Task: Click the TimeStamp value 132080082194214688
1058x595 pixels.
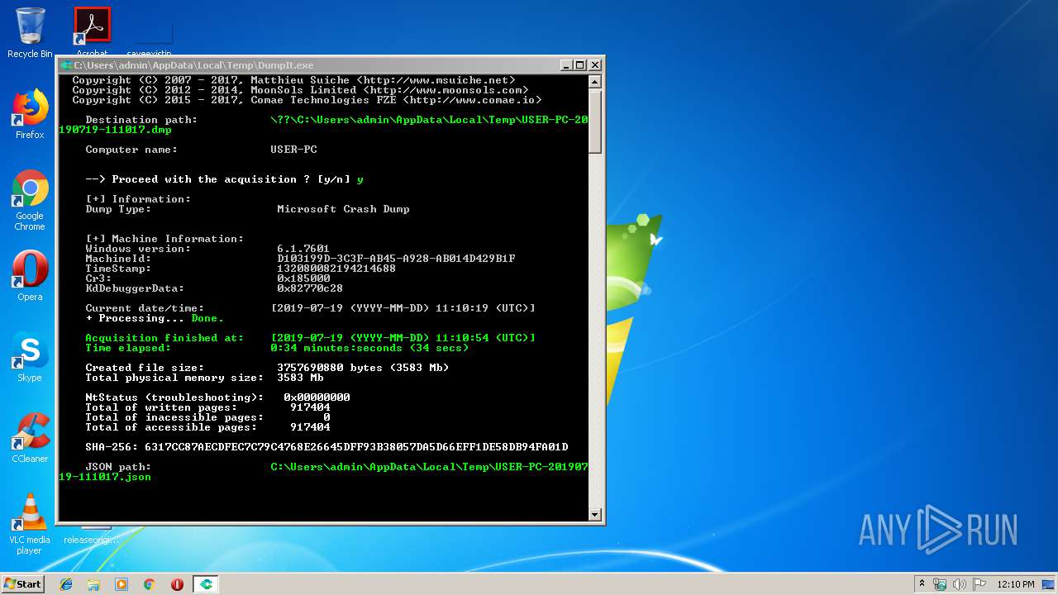Action: click(336, 269)
